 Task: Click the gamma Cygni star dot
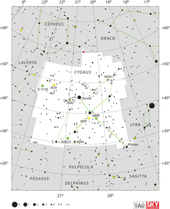point(90,113)
